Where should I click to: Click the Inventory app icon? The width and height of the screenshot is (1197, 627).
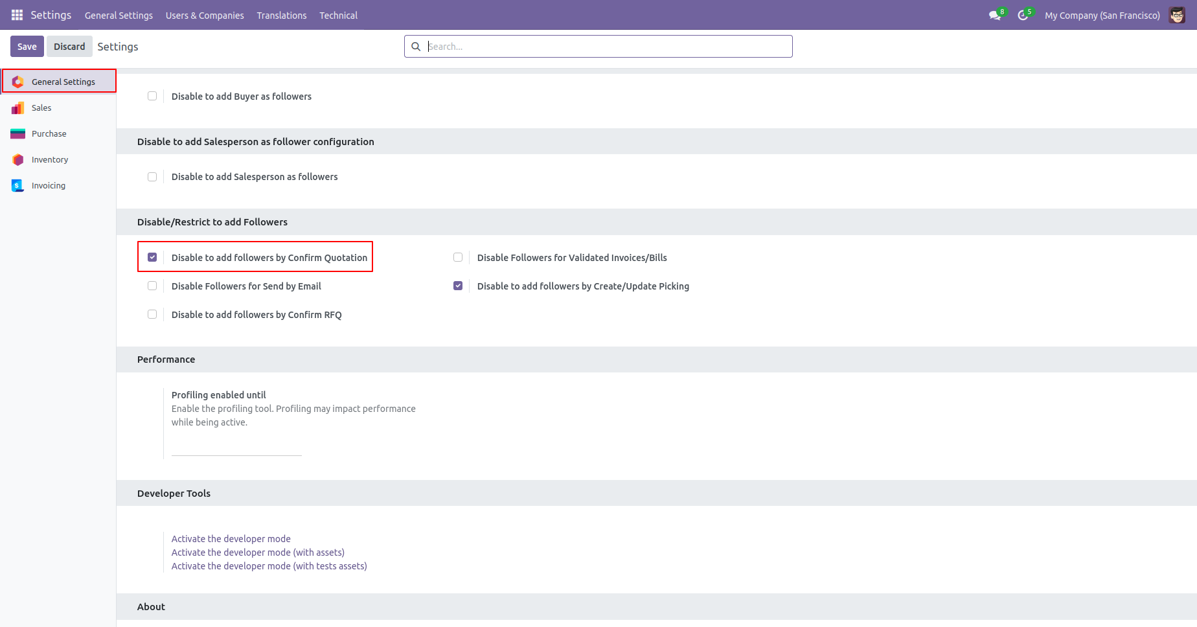[18, 159]
